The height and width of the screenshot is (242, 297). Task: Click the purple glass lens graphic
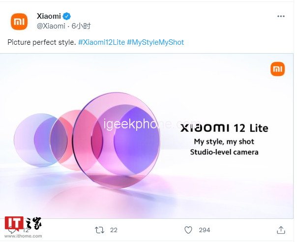tap(120, 133)
